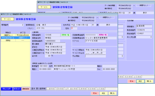Switch to the 公費情報 tab
Screen dimensions: 155x96
[x=51, y=89]
